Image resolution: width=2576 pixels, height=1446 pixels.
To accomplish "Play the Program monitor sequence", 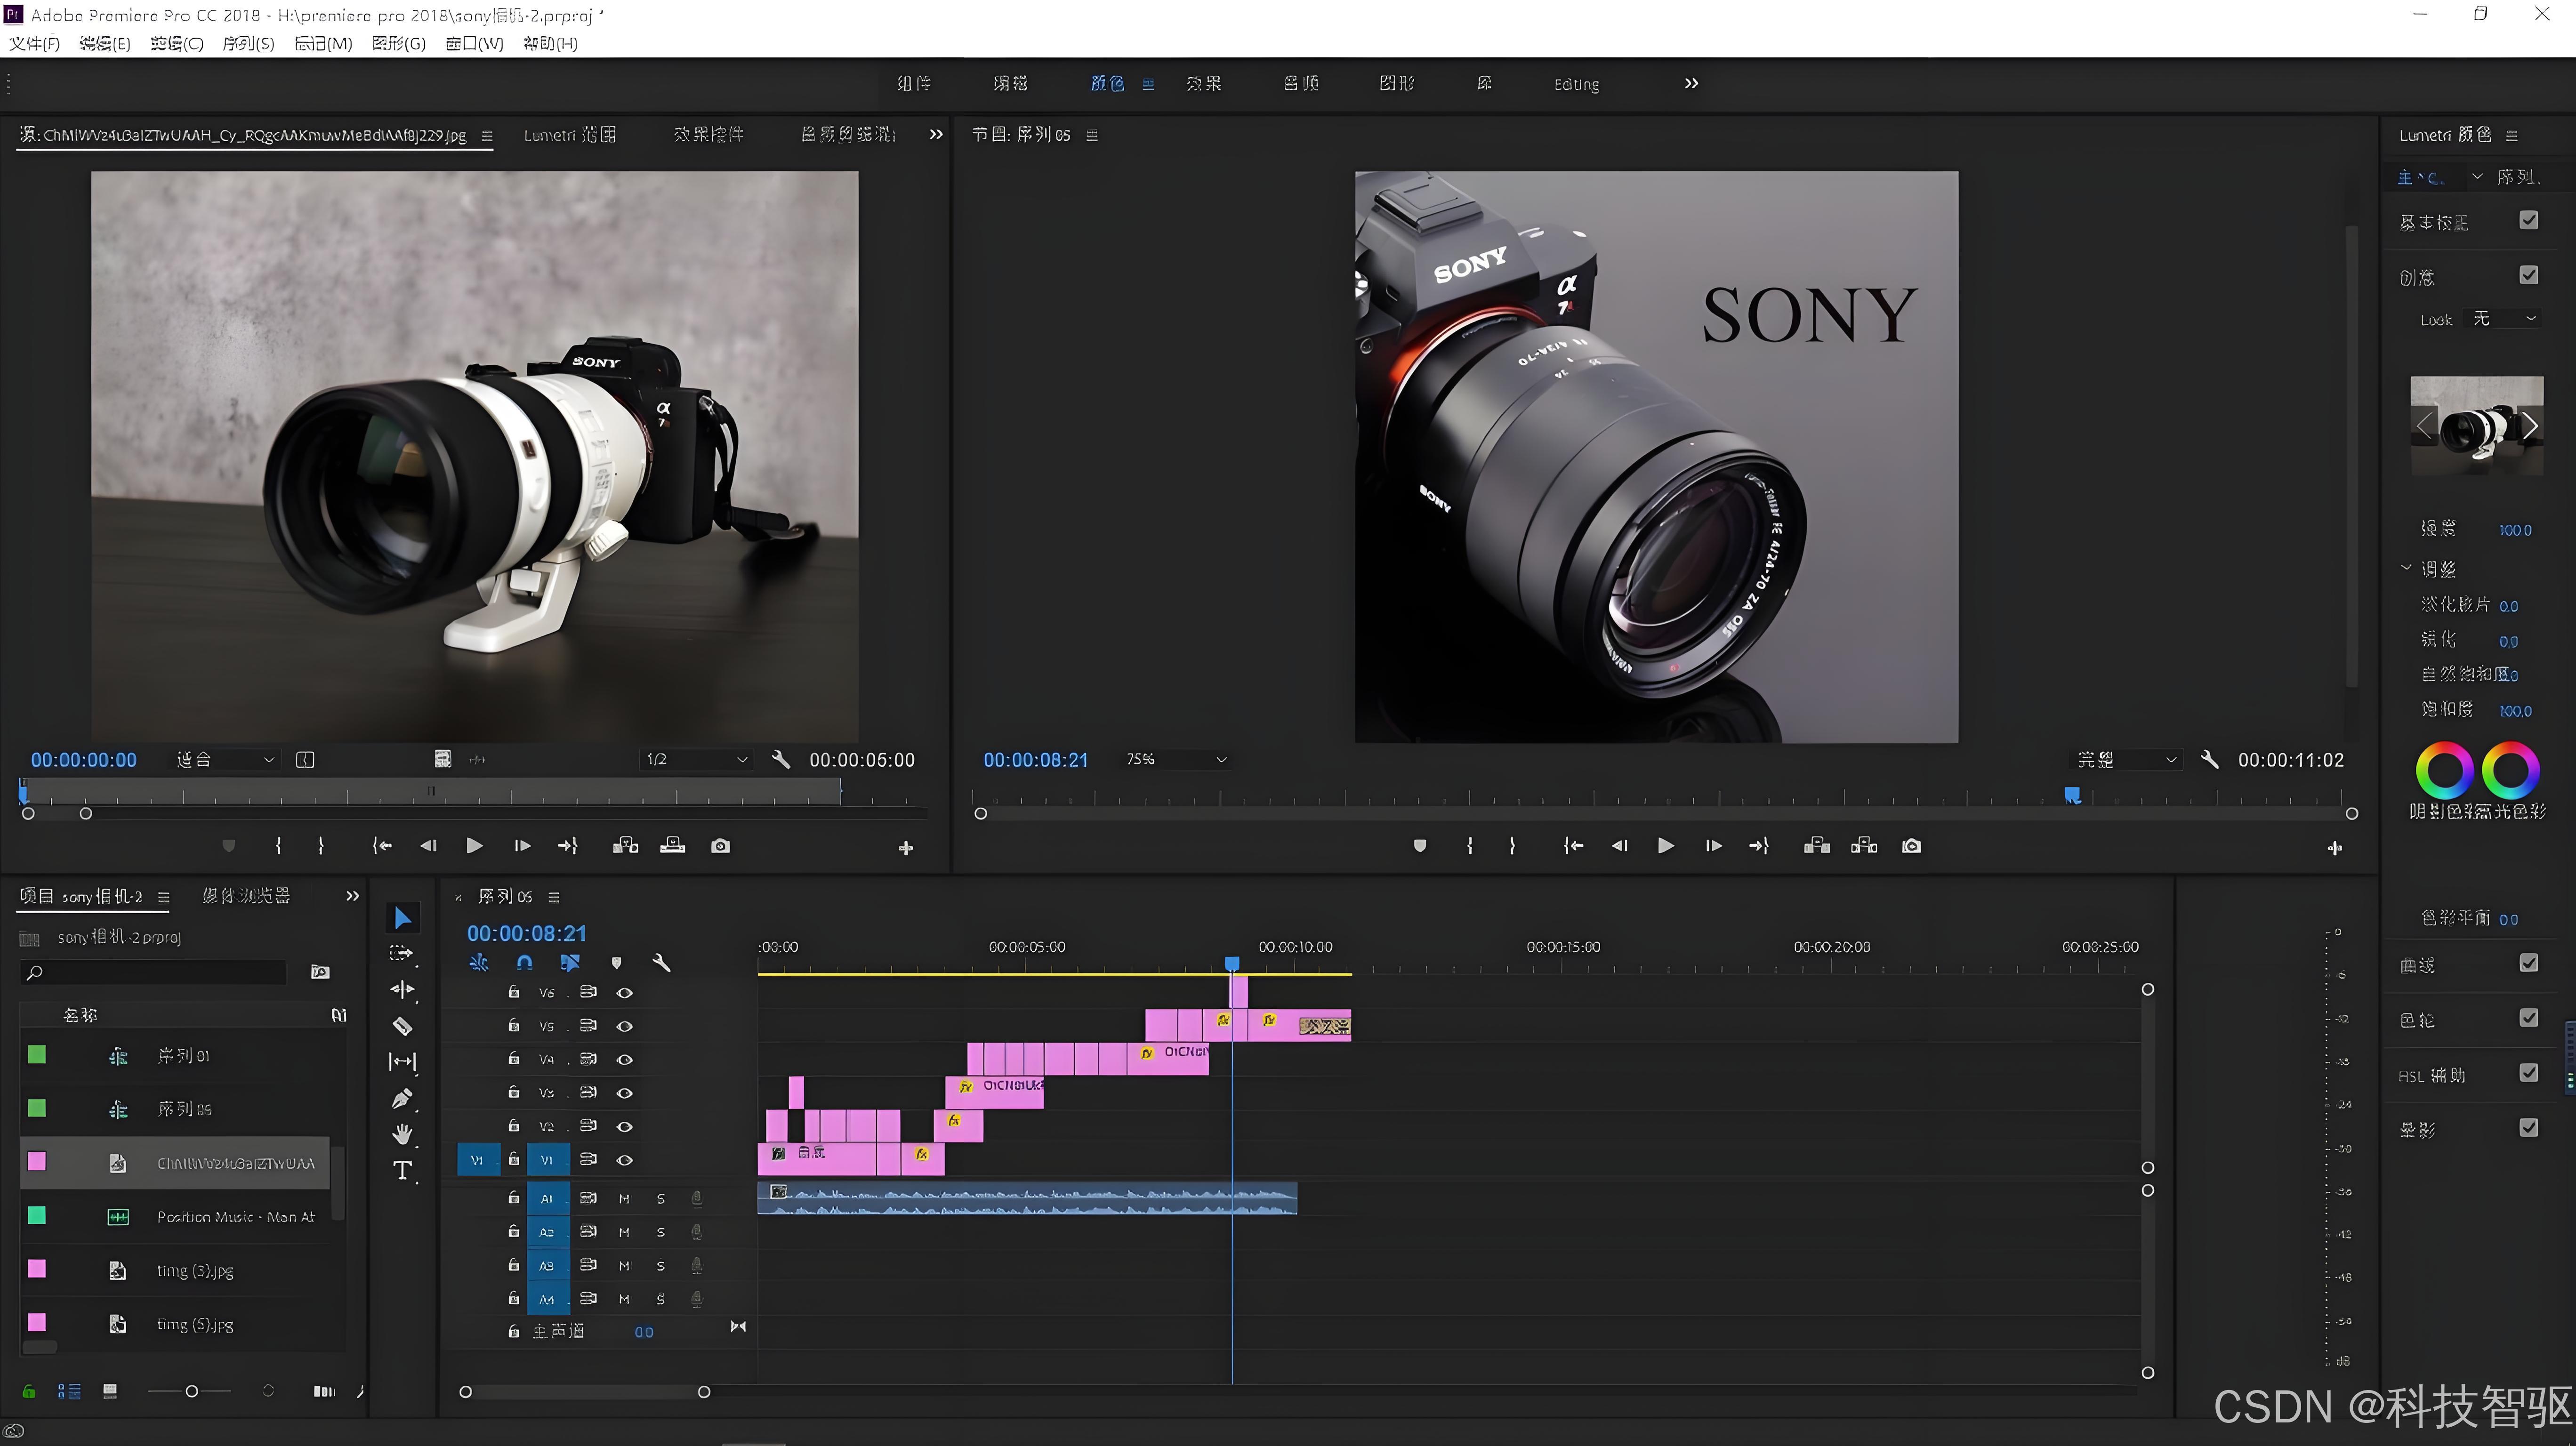I will (1665, 846).
